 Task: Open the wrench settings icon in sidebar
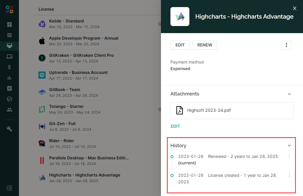tap(9, 129)
